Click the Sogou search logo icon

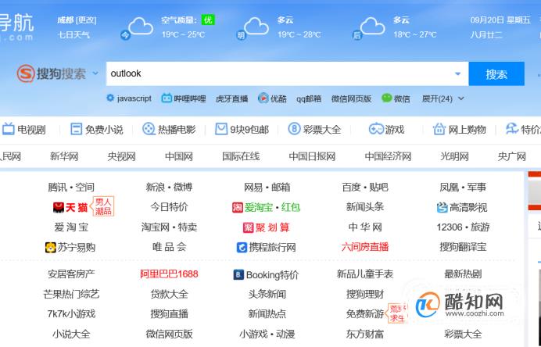pos(26,73)
